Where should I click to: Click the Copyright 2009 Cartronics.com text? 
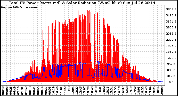click(19, 7)
